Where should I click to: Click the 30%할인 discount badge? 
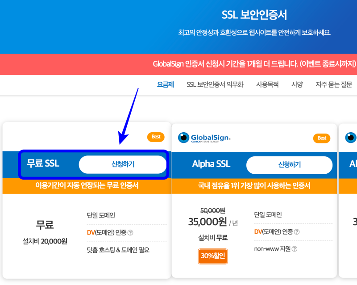(213, 256)
